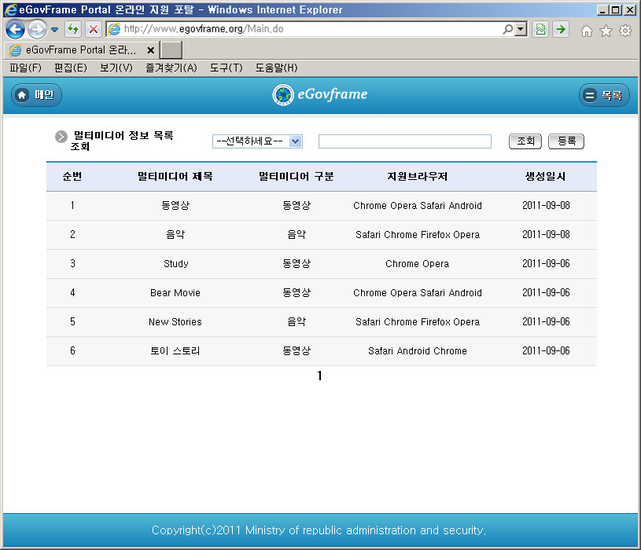The height and width of the screenshot is (550, 641).
Task: Go to browser Home page icon
Action: (586, 31)
